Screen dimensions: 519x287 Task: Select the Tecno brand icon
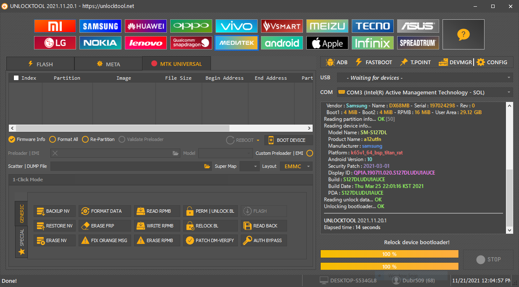click(373, 26)
